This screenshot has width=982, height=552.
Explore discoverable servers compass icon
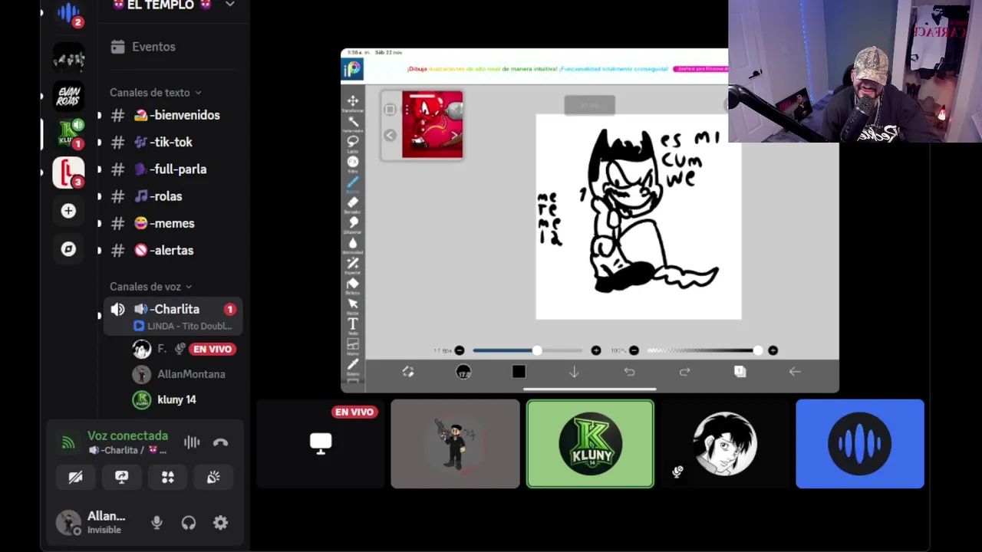pyautogui.click(x=68, y=249)
